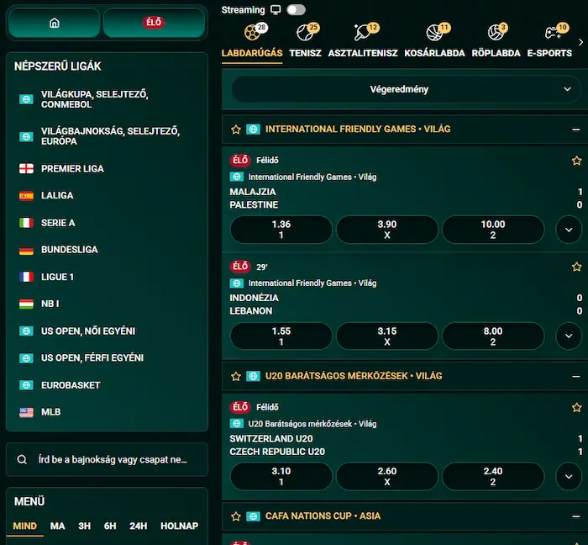Favorite the Indonézia vs Lebanon match

click(577, 267)
